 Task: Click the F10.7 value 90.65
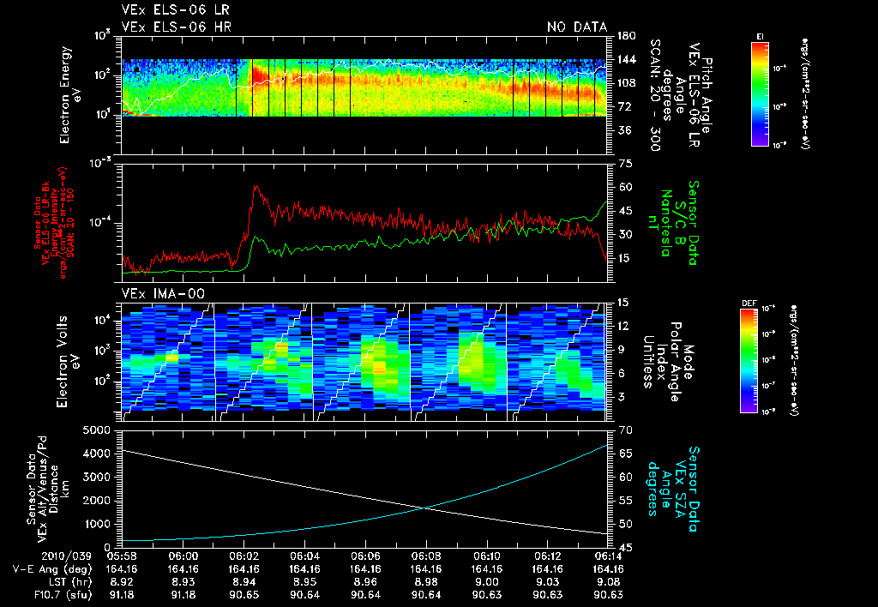point(244,595)
